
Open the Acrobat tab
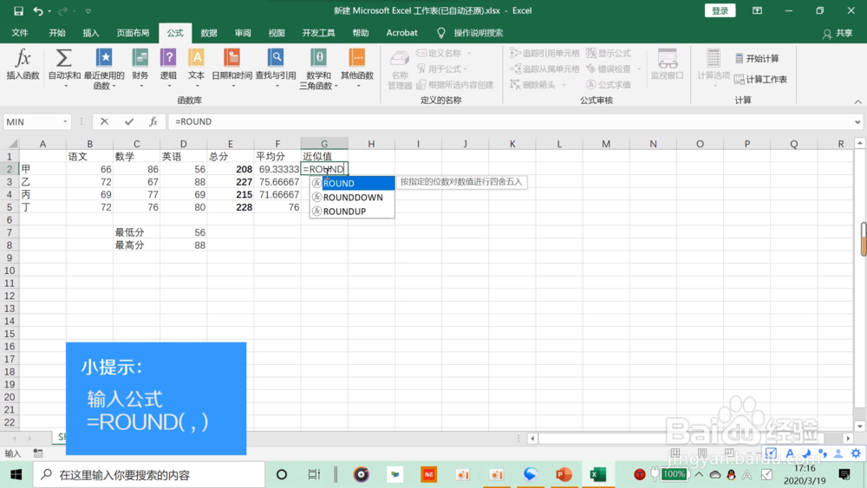click(x=402, y=33)
